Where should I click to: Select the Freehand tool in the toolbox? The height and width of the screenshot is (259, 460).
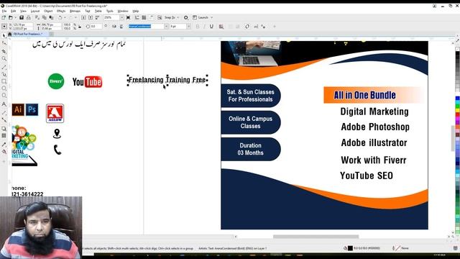pos(4,67)
